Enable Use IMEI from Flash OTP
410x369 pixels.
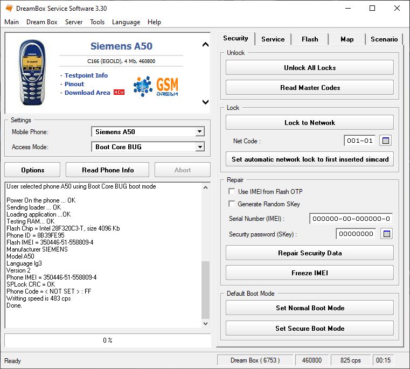[x=232, y=191]
